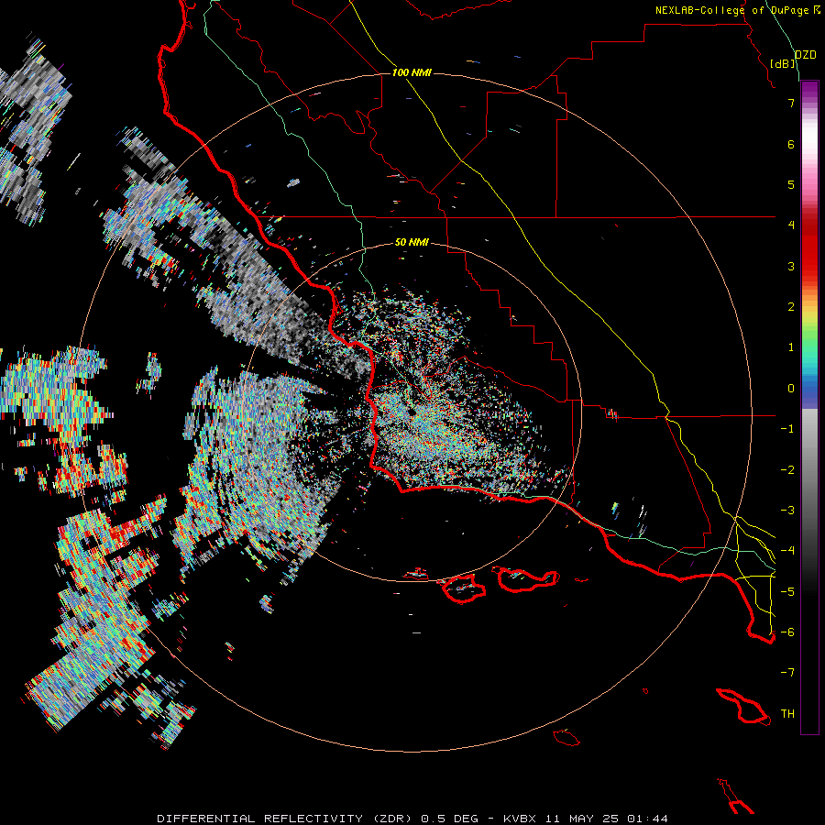This screenshot has height=825, width=825.
Task: Click the -4 value on color scale
Action: (x=787, y=551)
